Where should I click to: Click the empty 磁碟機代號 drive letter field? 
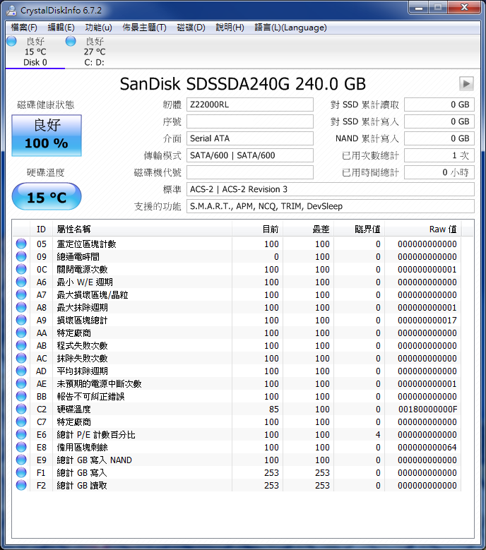pyautogui.click(x=250, y=172)
